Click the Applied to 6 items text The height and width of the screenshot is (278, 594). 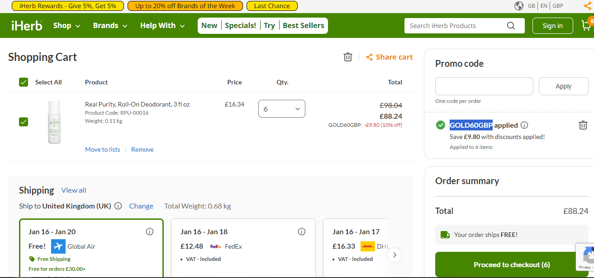pyautogui.click(x=471, y=147)
